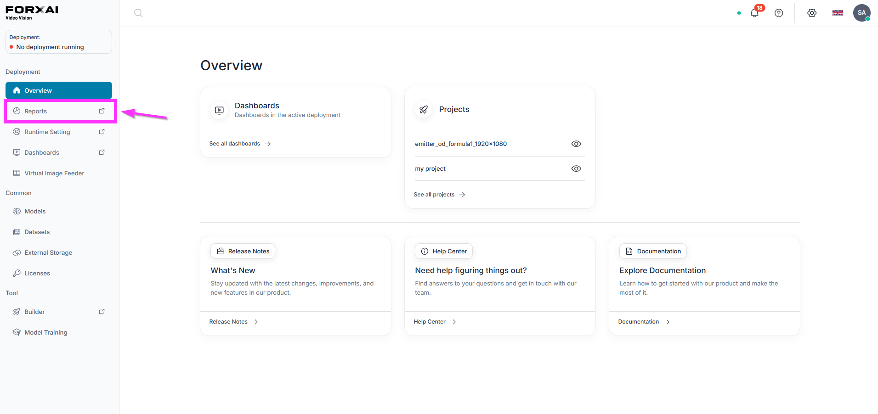Open Dashboards in the sidebar

[x=59, y=152]
